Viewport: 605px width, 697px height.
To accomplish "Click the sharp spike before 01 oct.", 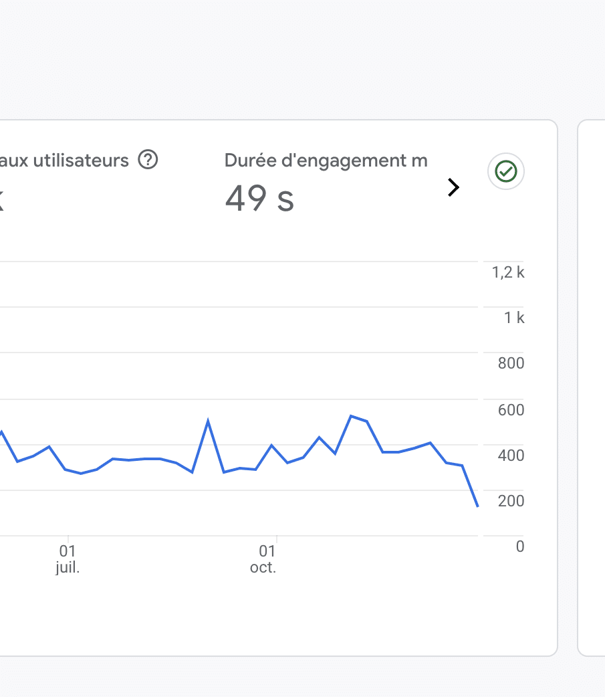I will coord(208,421).
